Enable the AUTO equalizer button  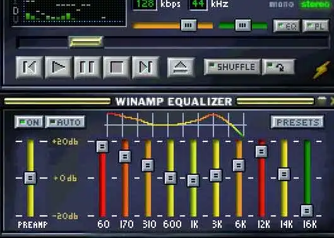(65, 122)
